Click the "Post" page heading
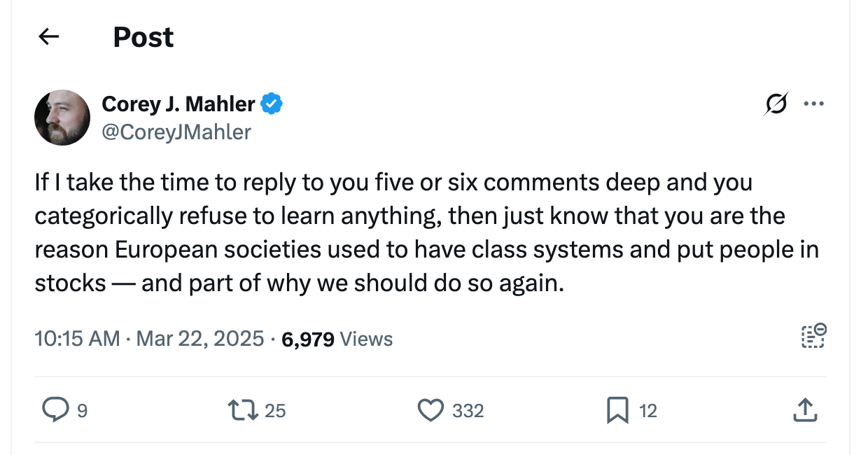Viewport: 868px width, 455px height. [143, 37]
